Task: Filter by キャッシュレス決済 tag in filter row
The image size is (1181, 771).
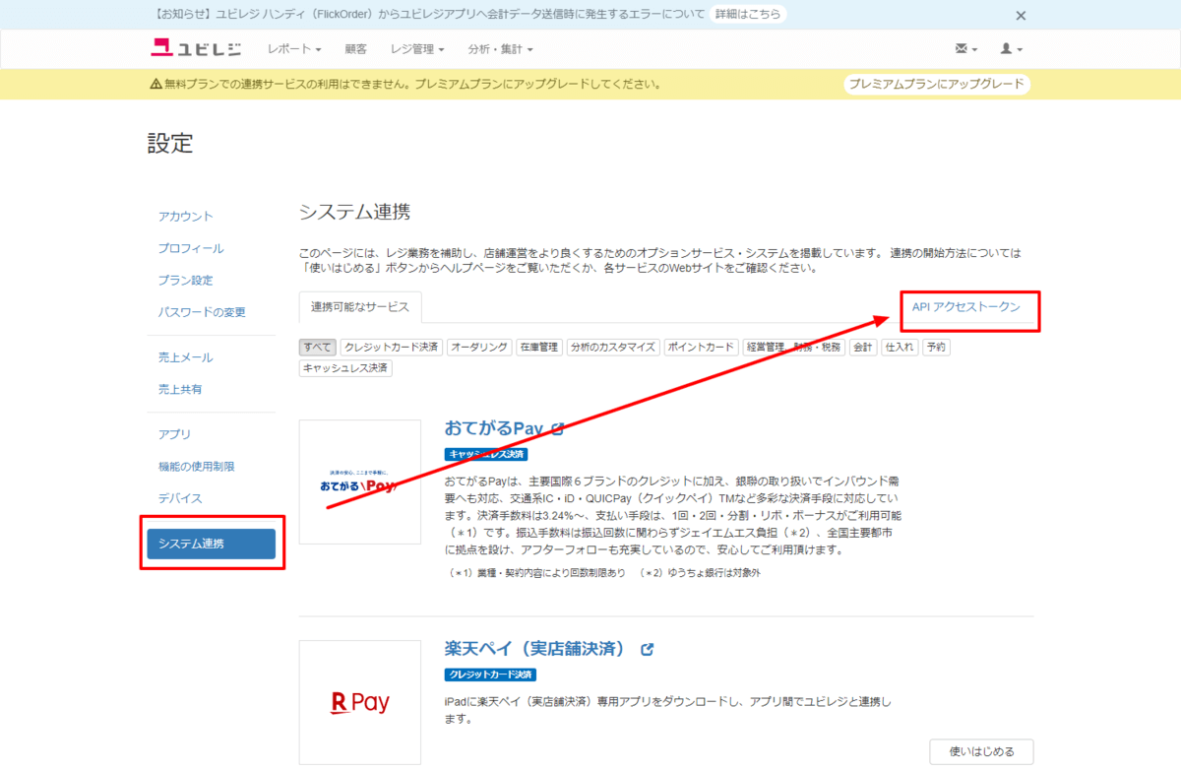Action: (346, 368)
